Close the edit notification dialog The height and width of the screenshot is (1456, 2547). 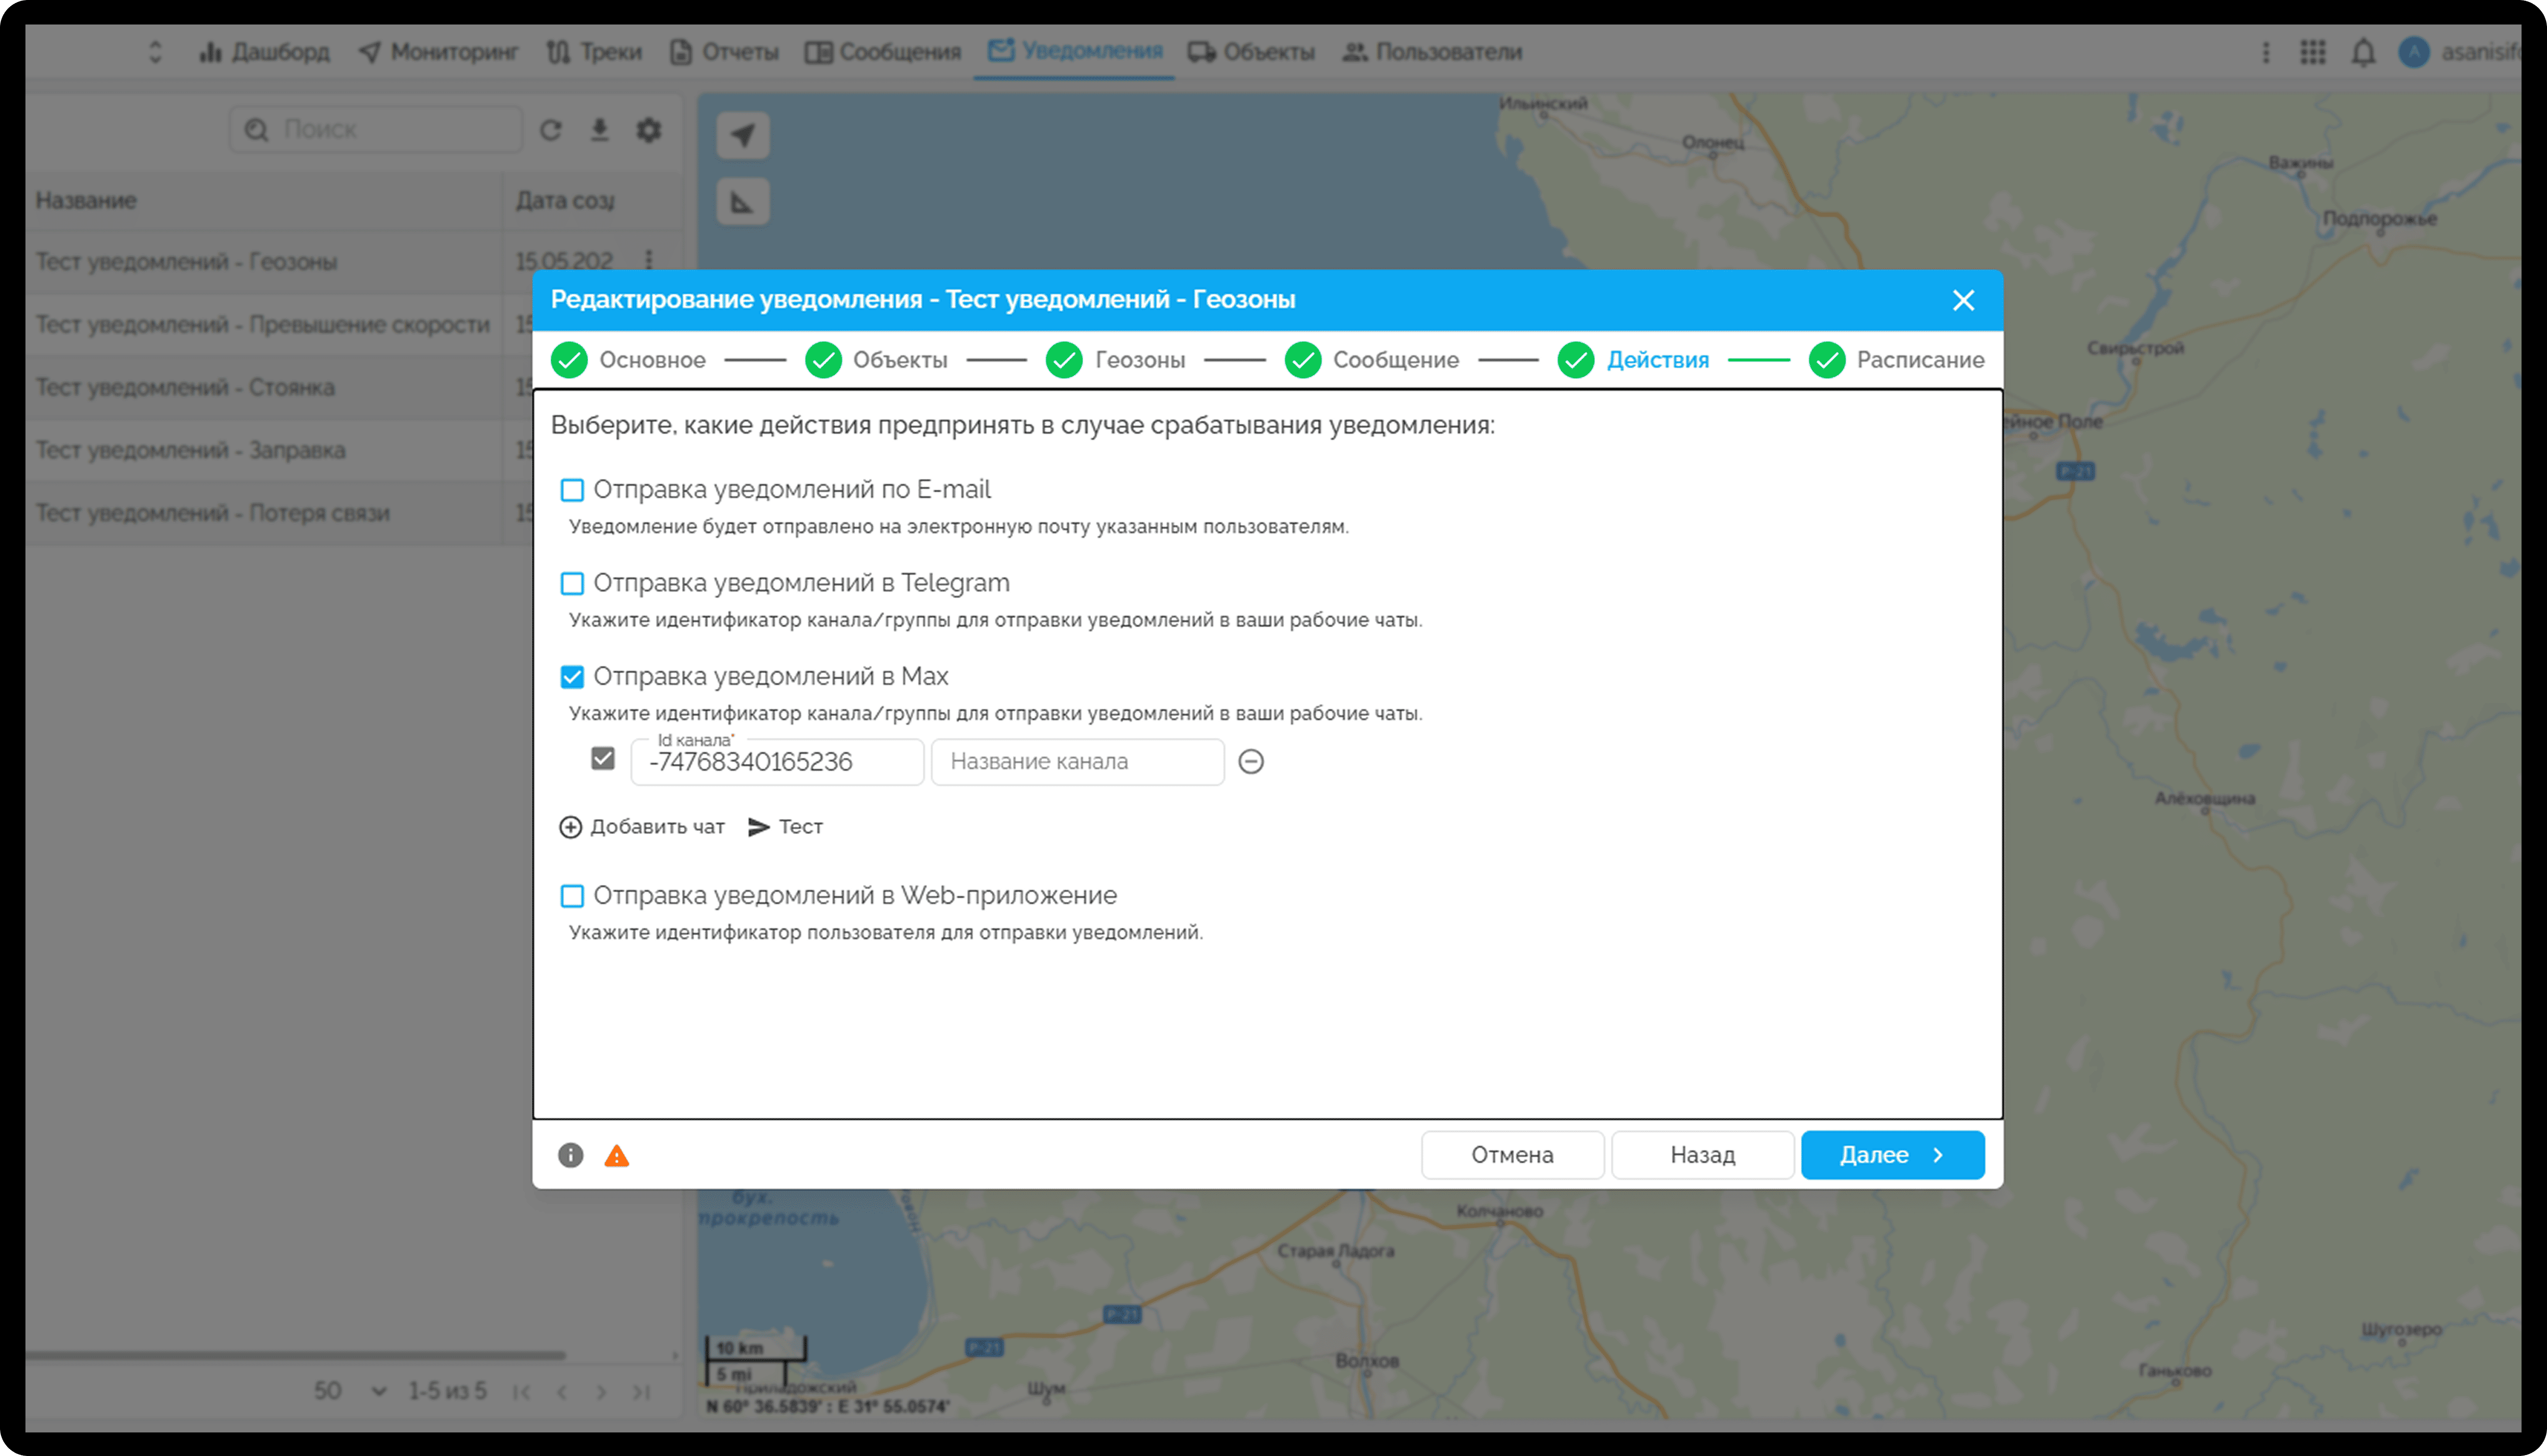coord(1963,300)
